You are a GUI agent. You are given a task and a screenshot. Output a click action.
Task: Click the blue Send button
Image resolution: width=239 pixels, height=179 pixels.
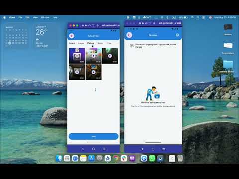pos(94,136)
